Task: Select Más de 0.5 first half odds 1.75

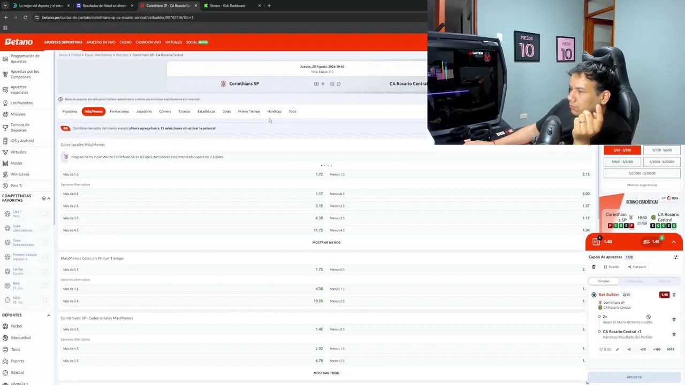Action: point(193,269)
